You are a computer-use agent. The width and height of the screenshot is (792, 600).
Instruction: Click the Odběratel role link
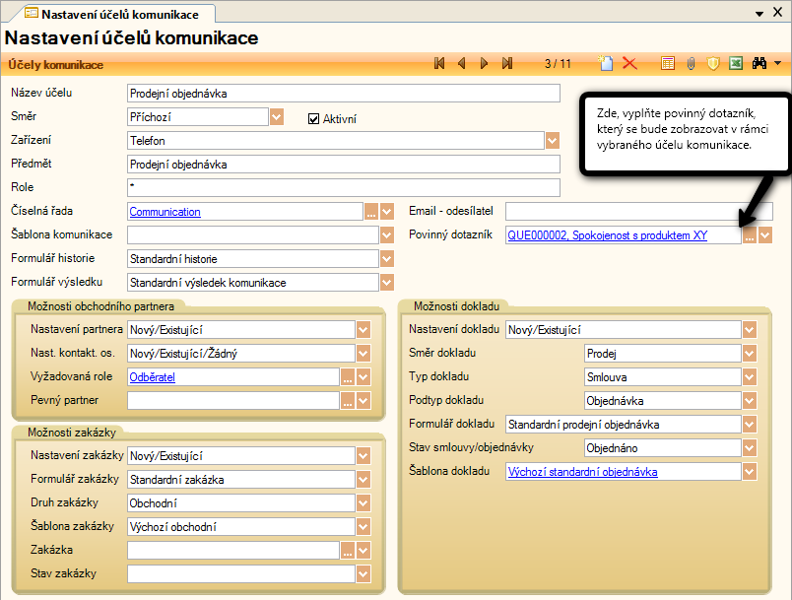click(152, 377)
